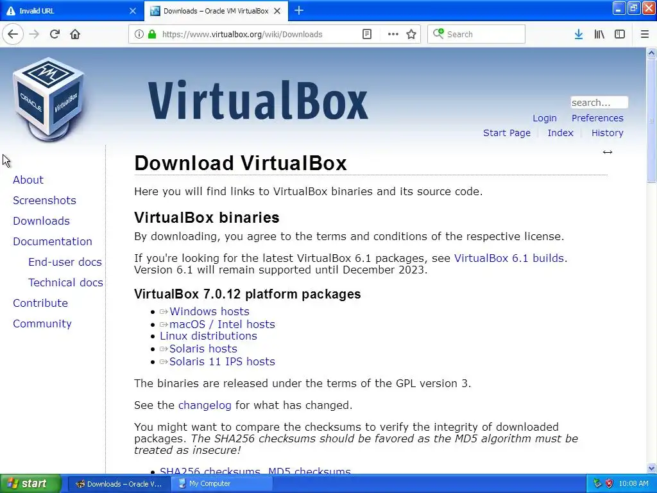Close the Invalid URL tab

coord(133,11)
